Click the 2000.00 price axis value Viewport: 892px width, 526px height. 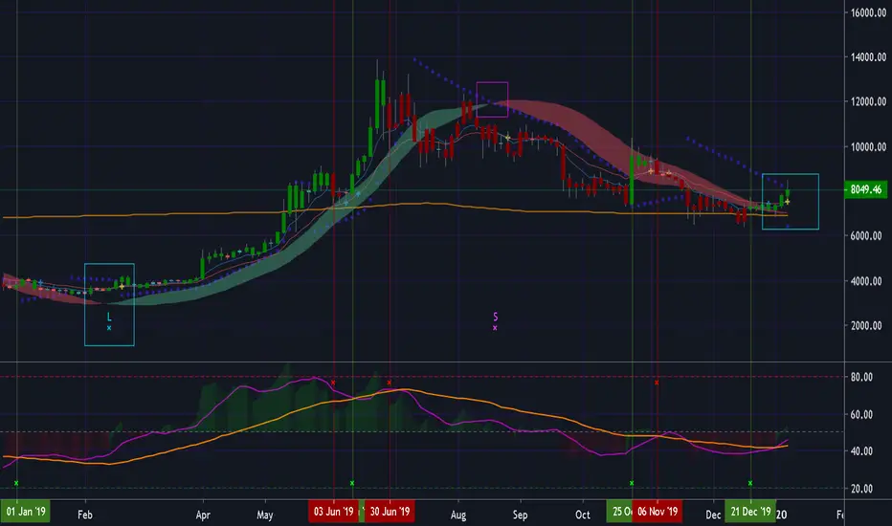[868, 326]
